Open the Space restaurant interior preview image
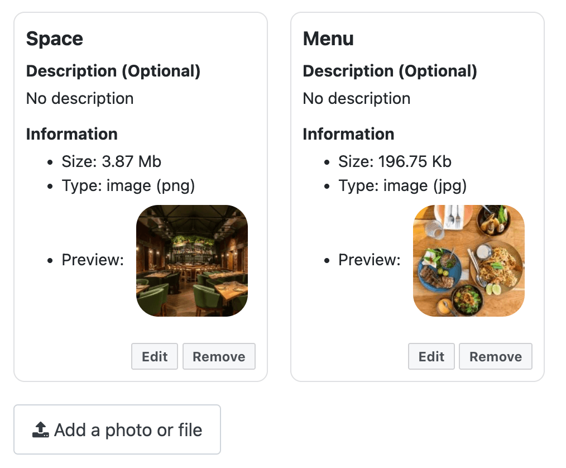 192,260
